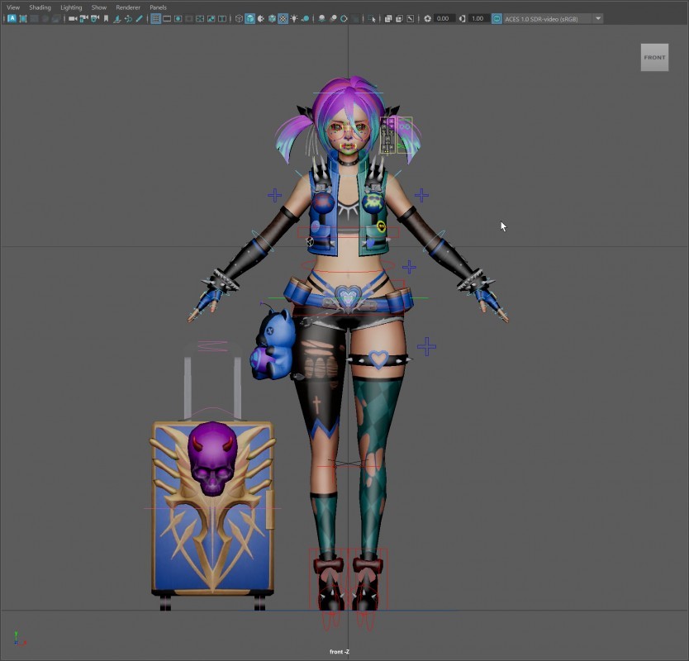Click the FRONT view cube

[x=654, y=58]
